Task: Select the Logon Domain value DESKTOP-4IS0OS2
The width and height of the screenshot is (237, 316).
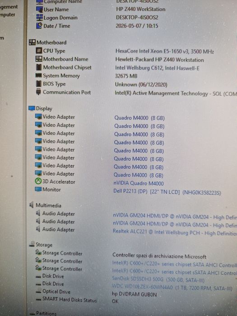Action: [137, 18]
